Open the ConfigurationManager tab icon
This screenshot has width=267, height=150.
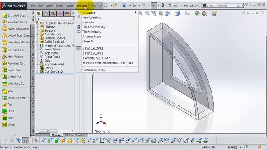pos(53,13)
